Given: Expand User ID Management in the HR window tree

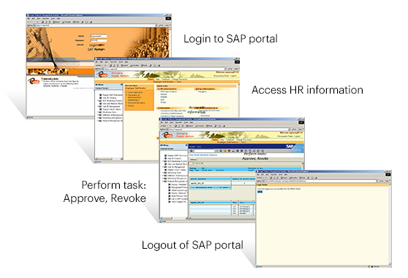Looking at the screenshot, I should point(98,107).
